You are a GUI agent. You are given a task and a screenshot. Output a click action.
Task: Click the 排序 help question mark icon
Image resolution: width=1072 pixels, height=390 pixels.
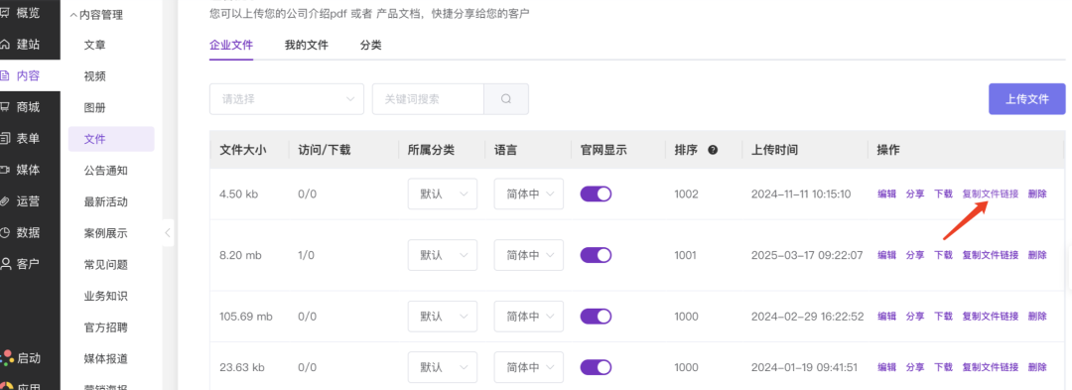[713, 150]
